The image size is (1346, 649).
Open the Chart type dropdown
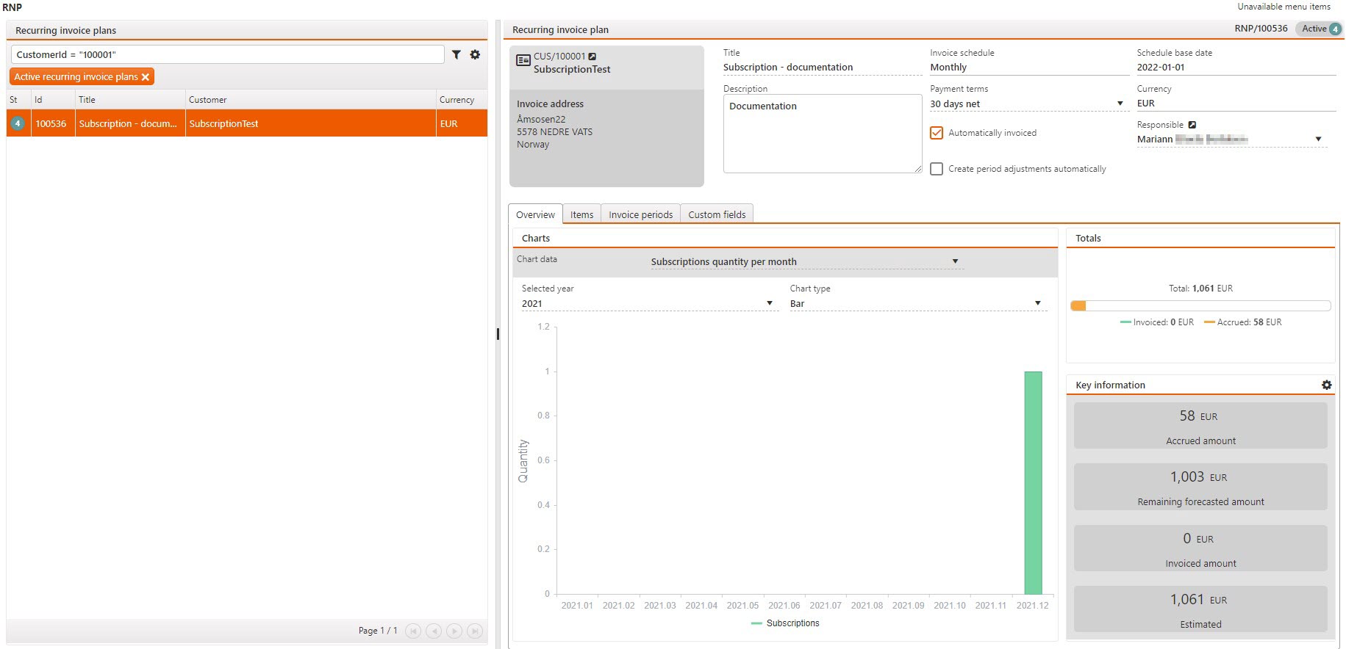[1037, 303]
